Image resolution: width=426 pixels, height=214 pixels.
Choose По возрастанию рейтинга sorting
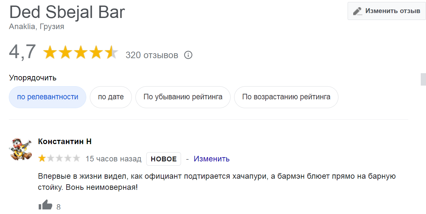[x=286, y=97]
